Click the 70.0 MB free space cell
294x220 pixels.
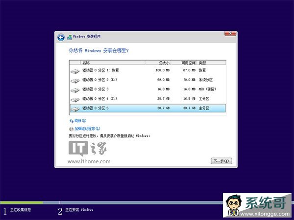pos(189,80)
